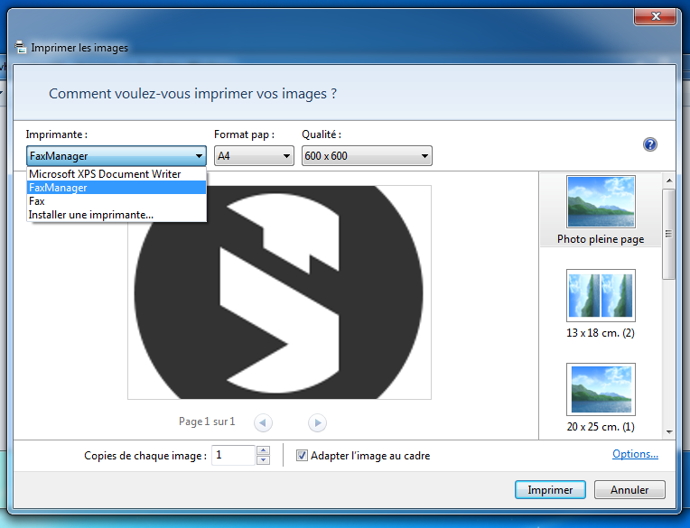
Task: Select Photo pleine page layout thumbnail
Action: pos(601,202)
